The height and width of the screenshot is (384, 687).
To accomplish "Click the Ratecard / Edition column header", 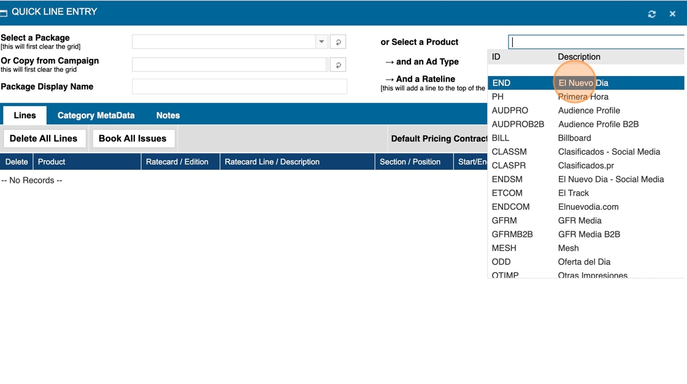I will coord(180,162).
